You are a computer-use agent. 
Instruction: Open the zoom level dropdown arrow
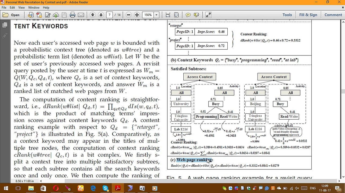point(157,15)
